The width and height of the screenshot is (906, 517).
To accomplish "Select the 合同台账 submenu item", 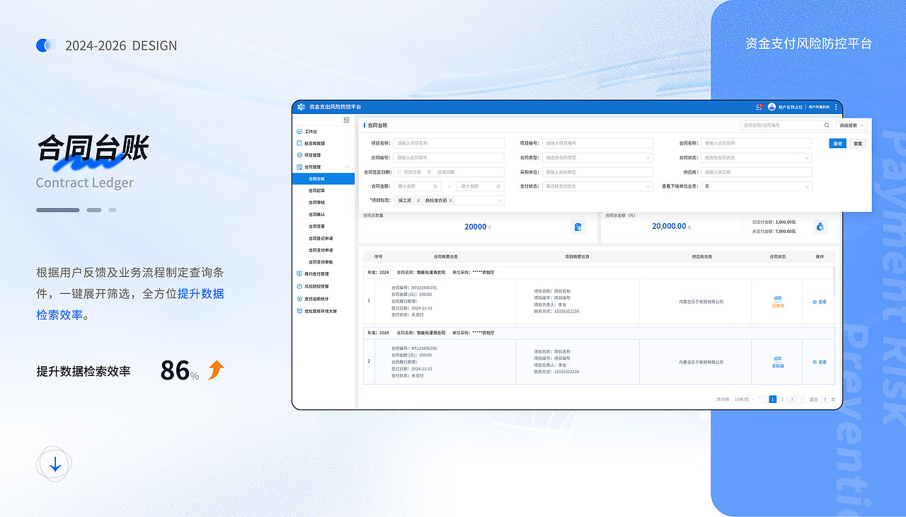I will click(x=323, y=179).
